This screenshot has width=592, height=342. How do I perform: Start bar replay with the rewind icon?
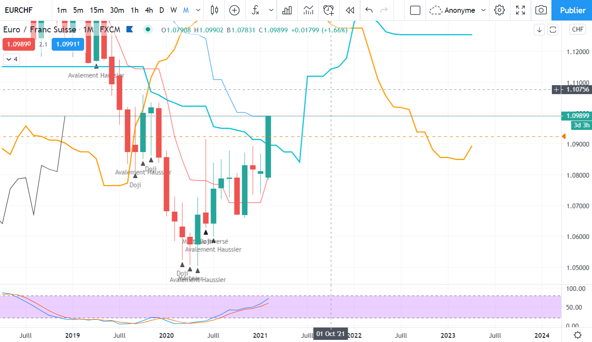pyautogui.click(x=350, y=10)
